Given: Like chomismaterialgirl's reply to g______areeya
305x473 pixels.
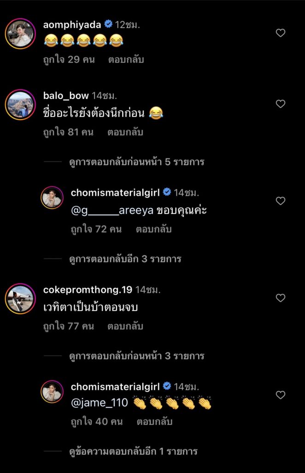Looking at the screenshot, I should 280,201.
